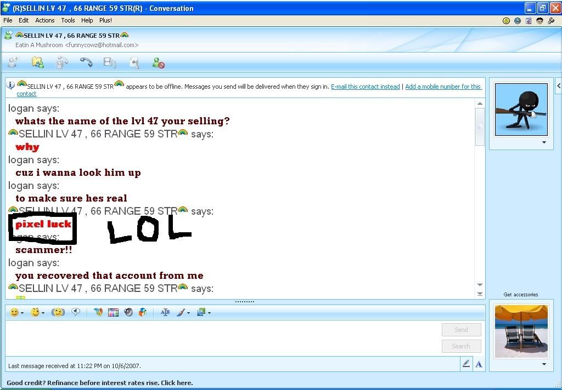Open the Share files folder icon
The image size is (562, 390).
click(x=37, y=63)
